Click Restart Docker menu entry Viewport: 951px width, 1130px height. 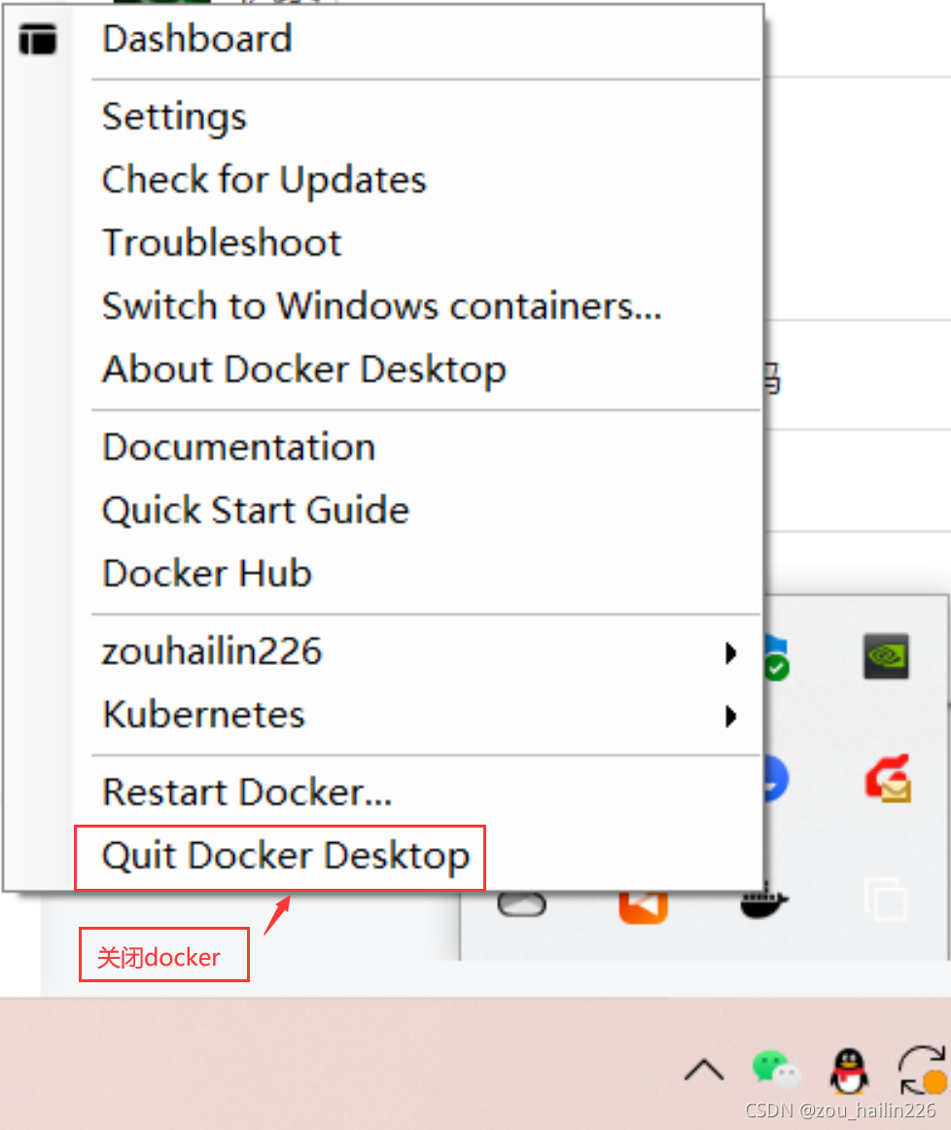point(247,793)
